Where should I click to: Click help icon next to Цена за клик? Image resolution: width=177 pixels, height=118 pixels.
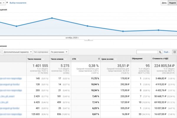click(115, 59)
